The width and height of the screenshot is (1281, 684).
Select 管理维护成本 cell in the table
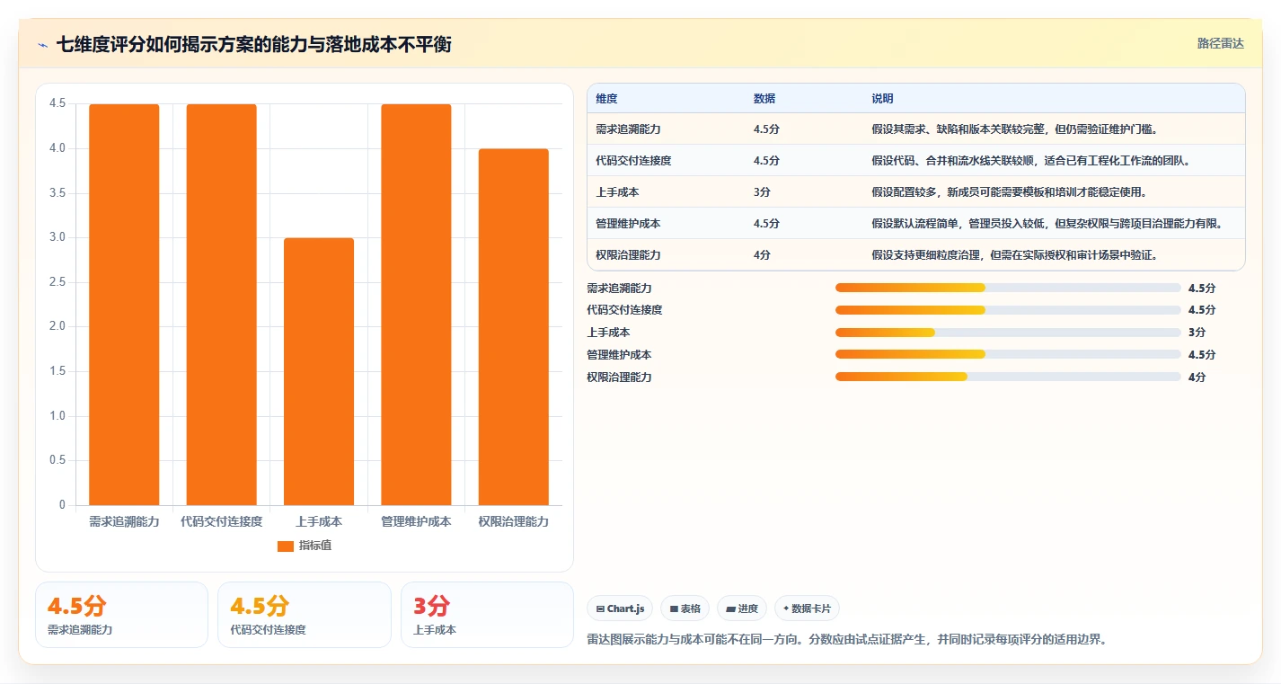[628, 224]
